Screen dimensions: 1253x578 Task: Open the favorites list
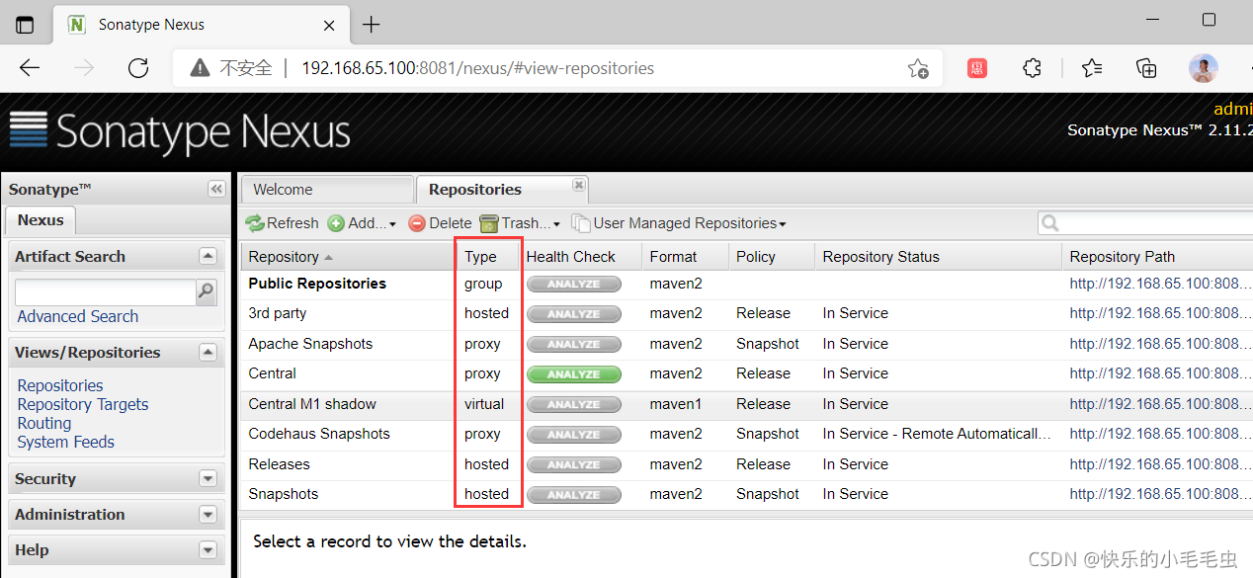tap(1092, 68)
